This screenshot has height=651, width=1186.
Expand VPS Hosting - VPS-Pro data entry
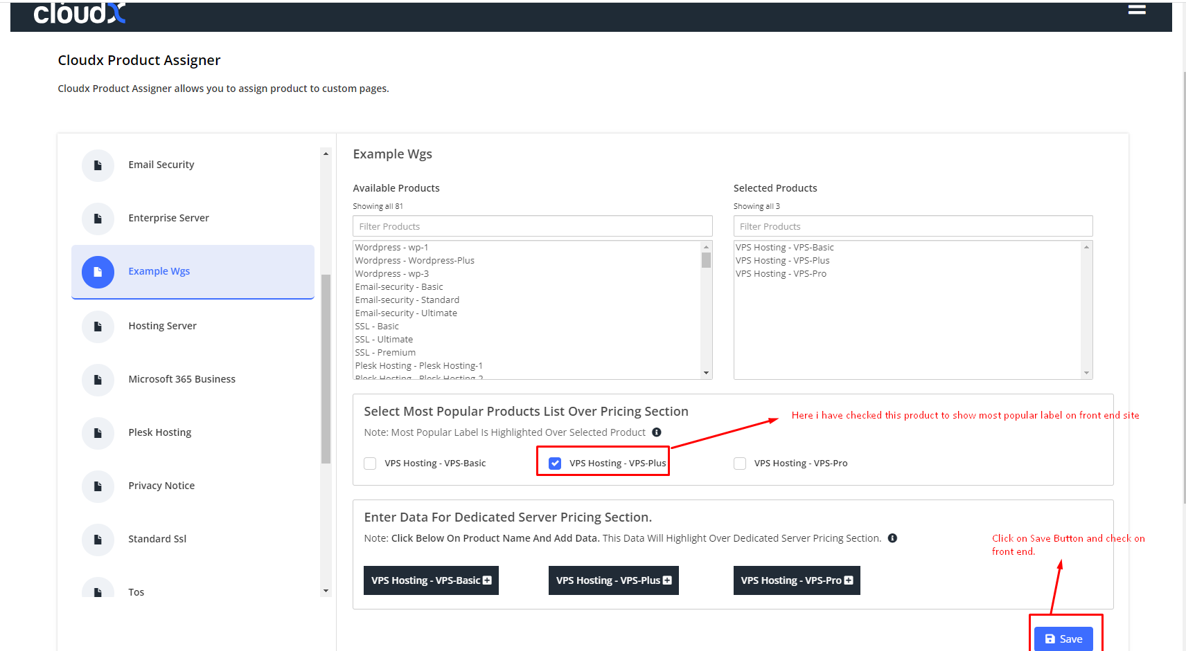[x=796, y=580]
